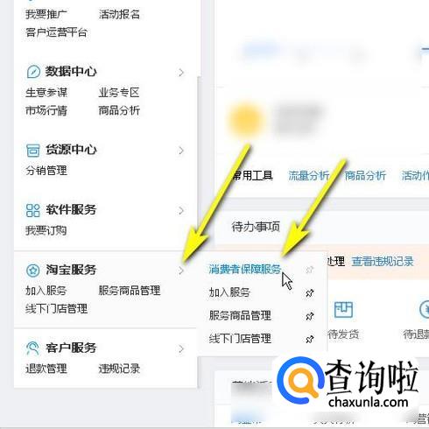Viewport: 429px width, 429px height.
Task: Click the 数据中心 compass icon
Action: click(33, 72)
